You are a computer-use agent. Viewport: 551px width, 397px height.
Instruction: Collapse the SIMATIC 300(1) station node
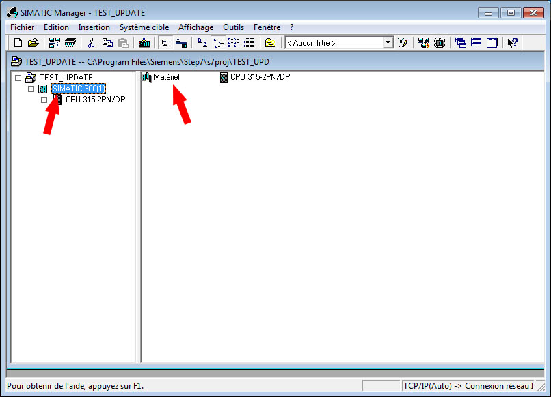click(x=31, y=89)
